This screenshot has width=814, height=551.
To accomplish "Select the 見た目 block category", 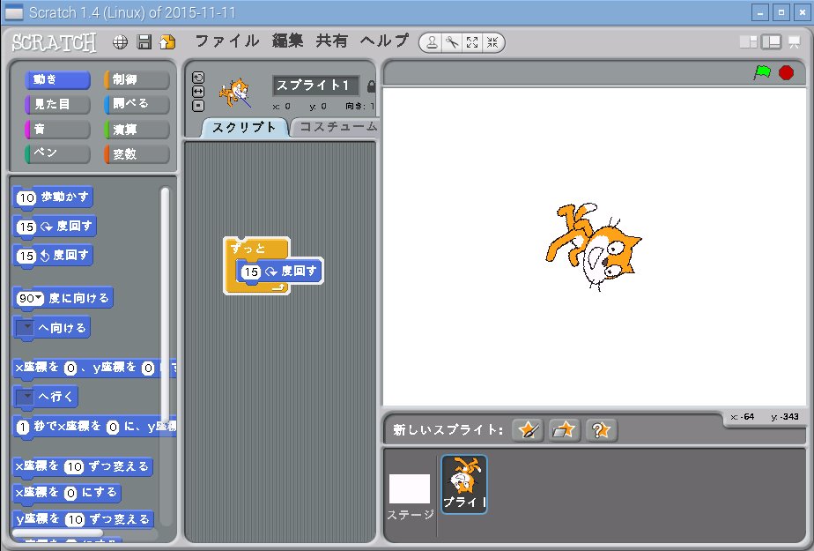I will point(57,104).
